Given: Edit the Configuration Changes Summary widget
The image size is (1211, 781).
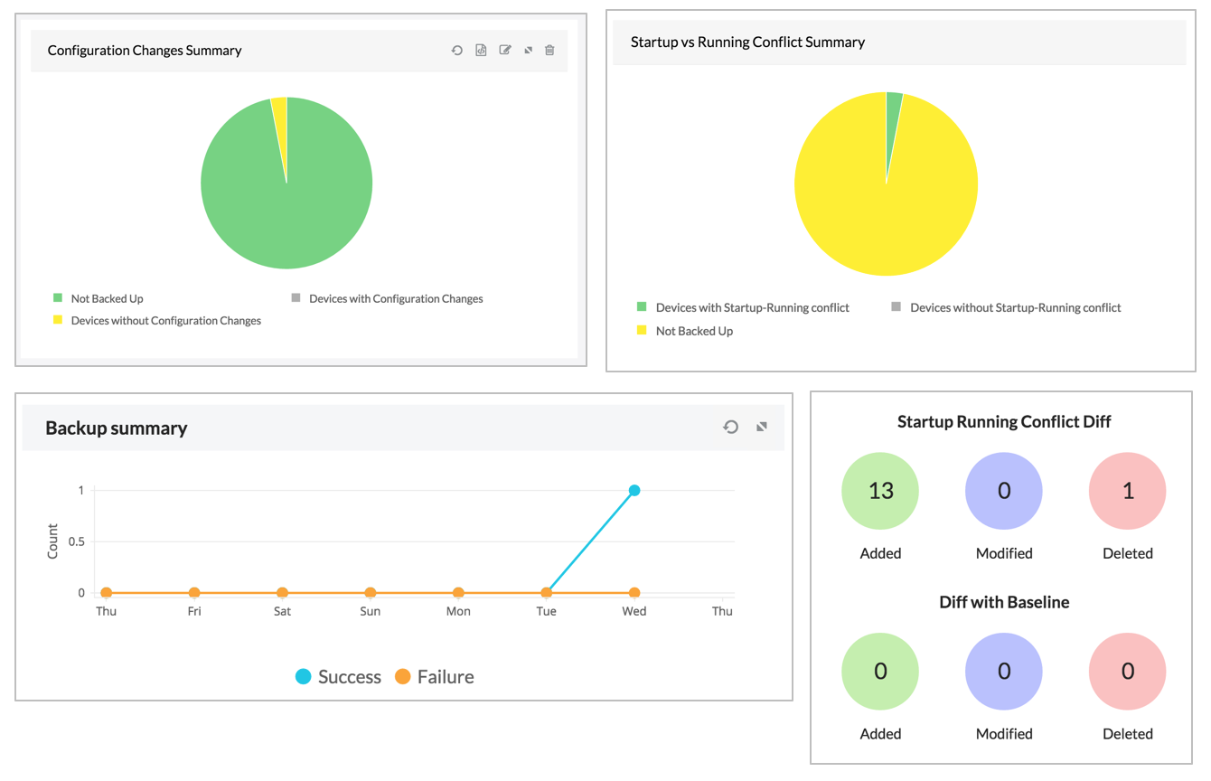Looking at the screenshot, I should (505, 51).
